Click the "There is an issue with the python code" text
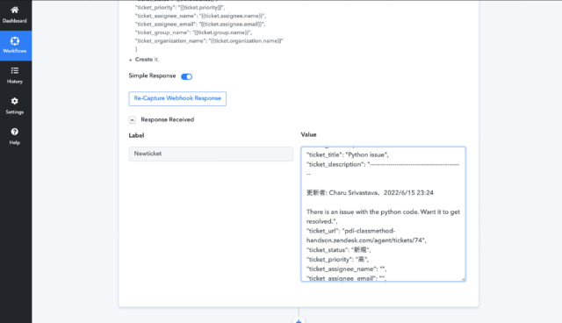This screenshot has height=323, width=562. [383, 217]
